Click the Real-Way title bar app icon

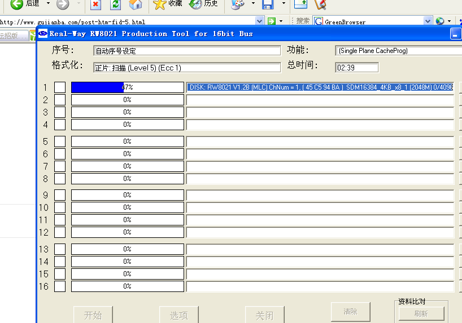pos(43,33)
